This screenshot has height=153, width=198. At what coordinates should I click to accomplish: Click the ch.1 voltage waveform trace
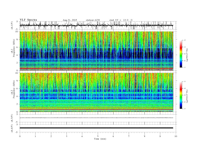[x=96, y=25]
